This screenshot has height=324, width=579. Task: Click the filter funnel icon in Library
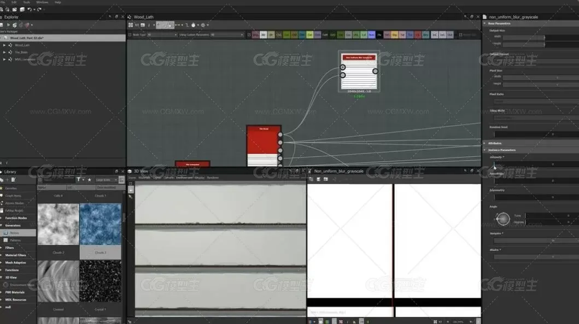78,180
